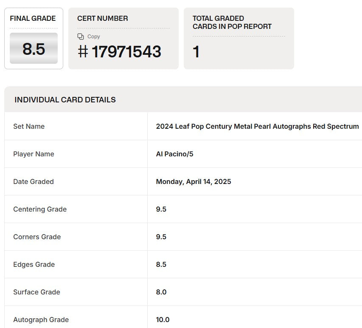The image size is (362, 328).
Task: Click the Date Graded row label
Action: click(x=34, y=181)
